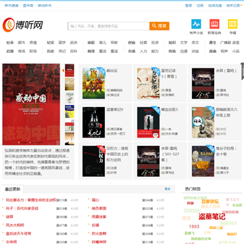Viewport: 244px width, 244px height.
Task: Open the 部编版语文八年级上册 book cover
Action: (x=203, y=122)
